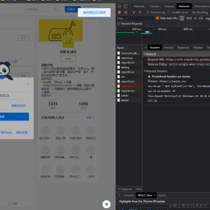The height and width of the screenshot is (210, 210).
Task: Enable the Disable cache checkbox
Action: pos(169,12)
